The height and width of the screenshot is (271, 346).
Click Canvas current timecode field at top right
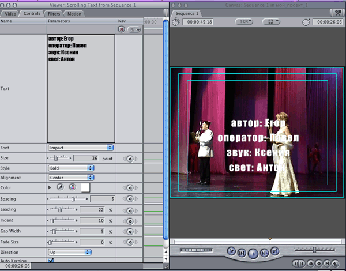[x=328, y=22]
